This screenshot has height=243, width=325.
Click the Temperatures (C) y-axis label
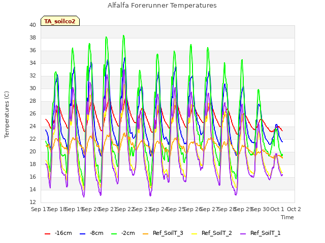coord(7,114)
